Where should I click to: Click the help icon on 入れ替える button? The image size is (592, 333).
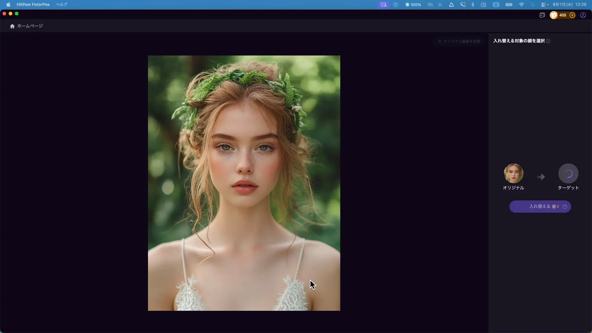(x=565, y=207)
